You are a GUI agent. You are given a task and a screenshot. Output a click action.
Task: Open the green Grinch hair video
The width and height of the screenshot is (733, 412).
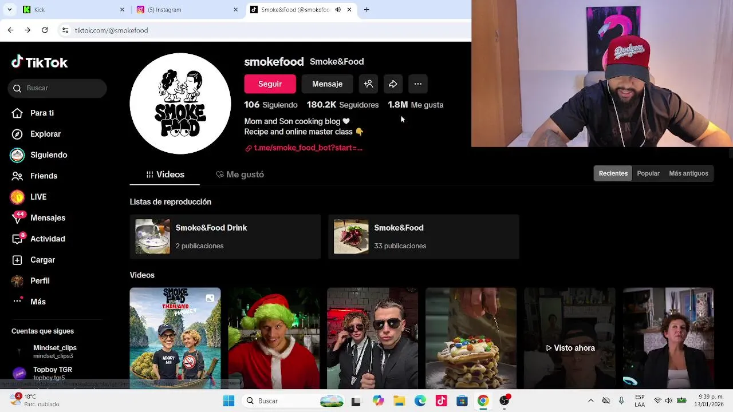pyautogui.click(x=274, y=338)
